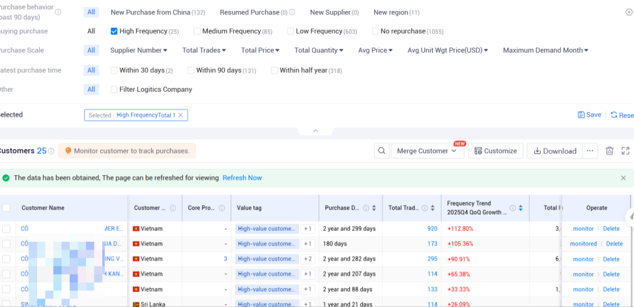The image size is (634, 307).
Task: Open the Avg Price filter dropdown
Action: pyautogui.click(x=375, y=51)
